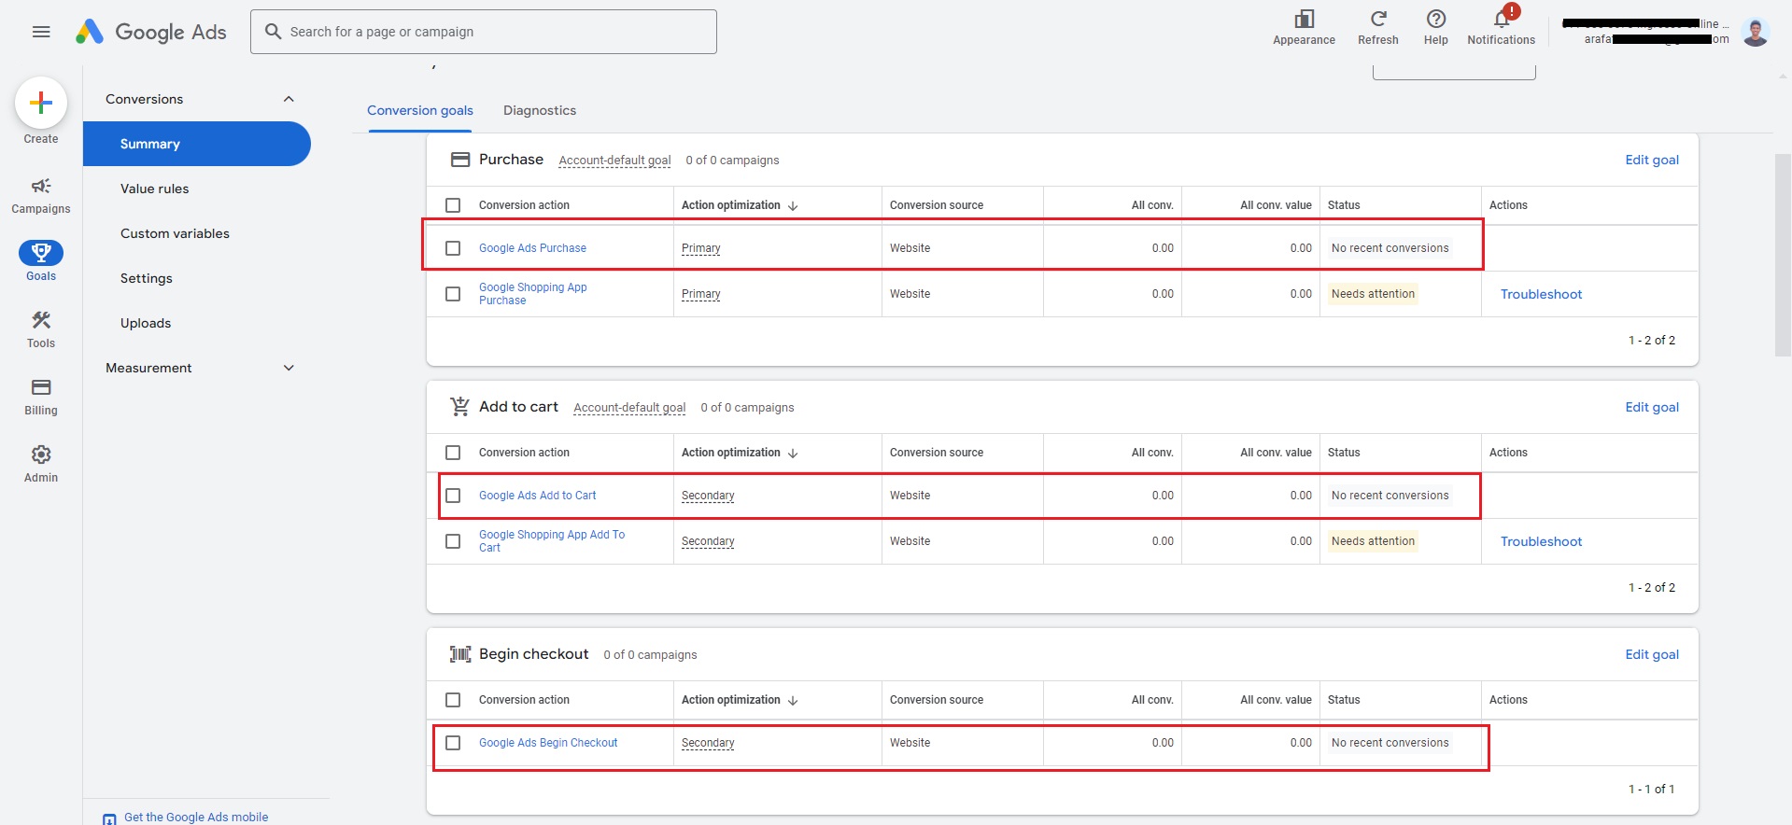The width and height of the screenshot is (1792, 825).
Task: Check the Google Ads Add to Cart row
Action: click(453, 496)
